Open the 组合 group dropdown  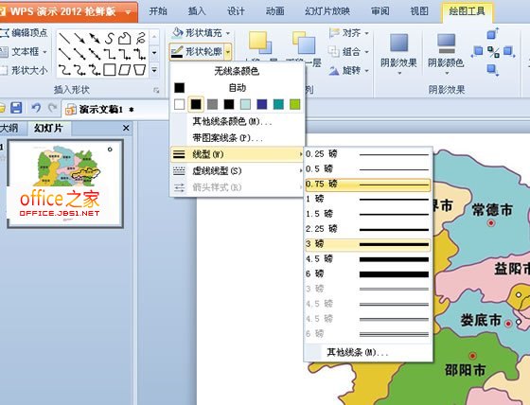pyautogui.click(x=348, y=52)
